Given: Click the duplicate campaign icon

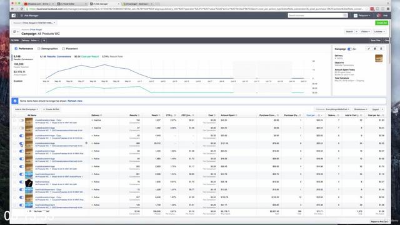Looking at the screenshot, I should click(375, 49).
